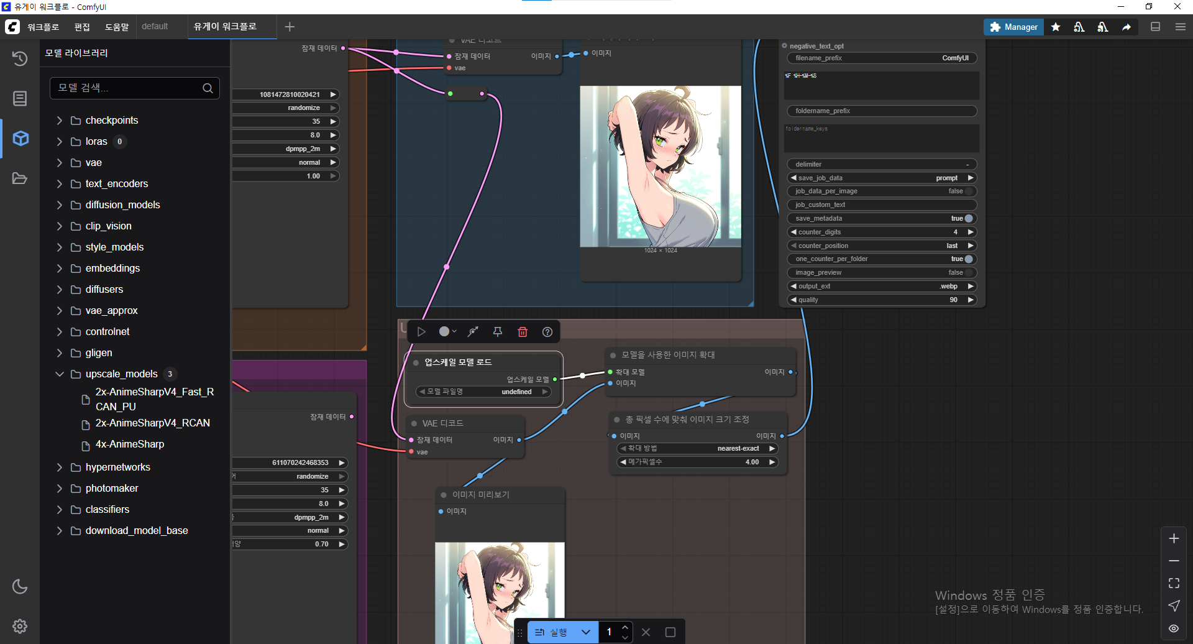
Task: Run selected node play icon
Action: pos(421,332)
